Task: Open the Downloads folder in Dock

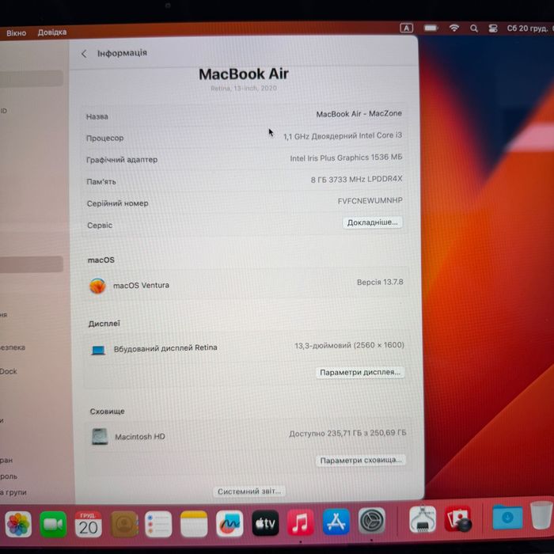Action: [508, 518]
